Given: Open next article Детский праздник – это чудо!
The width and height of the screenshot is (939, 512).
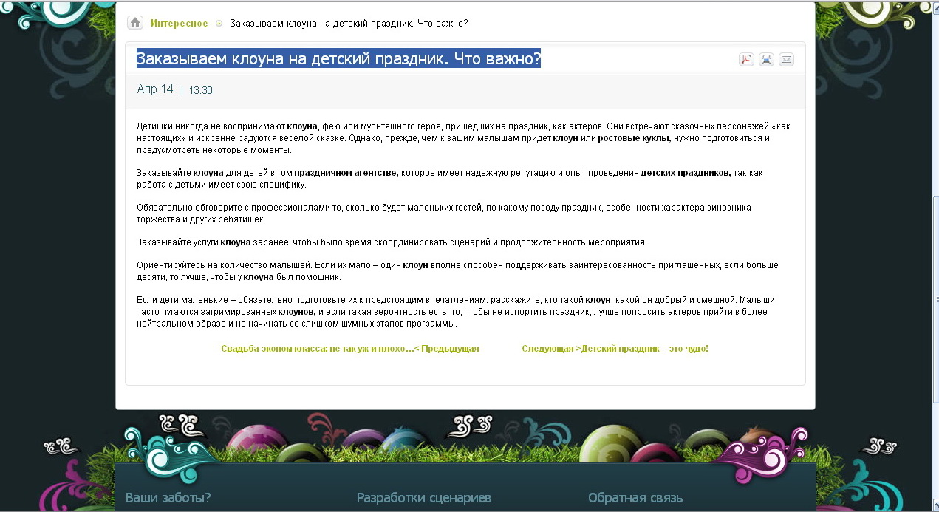Looking at the screenshot, I should [615, 349].
